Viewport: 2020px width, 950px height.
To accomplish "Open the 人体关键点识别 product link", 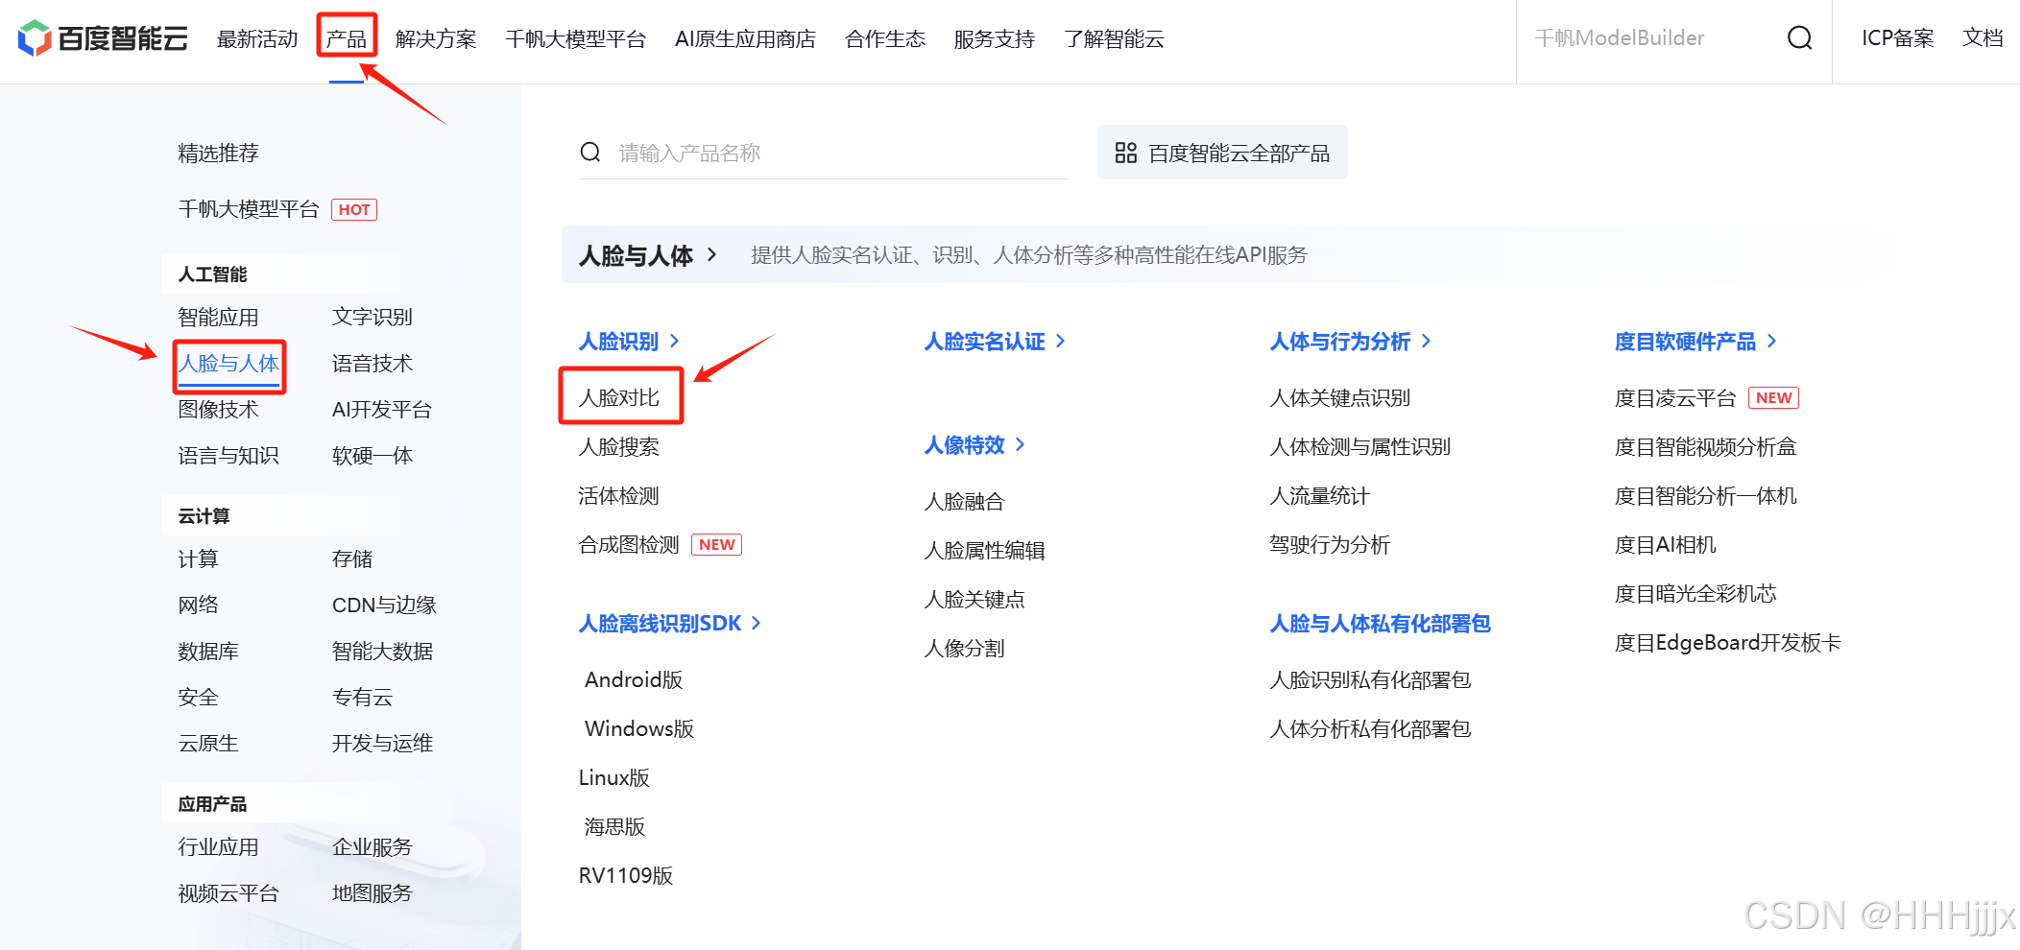I will pos(1340,398).
